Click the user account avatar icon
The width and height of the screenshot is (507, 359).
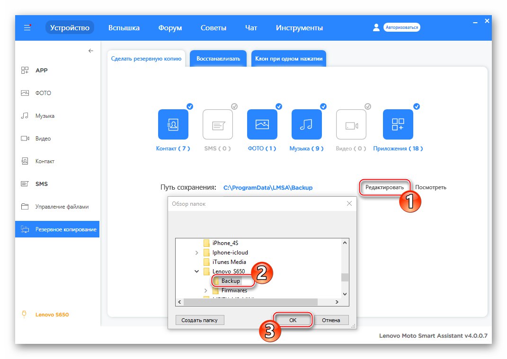376,27
